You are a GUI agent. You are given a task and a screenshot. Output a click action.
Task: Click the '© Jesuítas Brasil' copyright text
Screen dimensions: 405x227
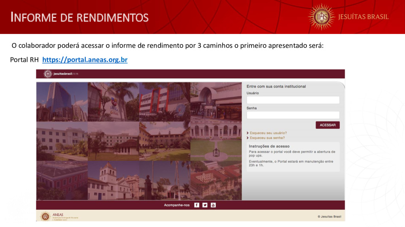pos(329,216)
